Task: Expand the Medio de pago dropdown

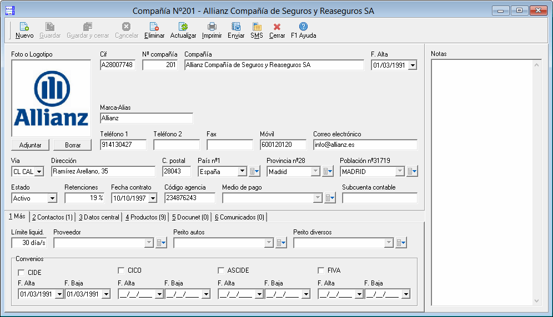Action: pos(318,198)
